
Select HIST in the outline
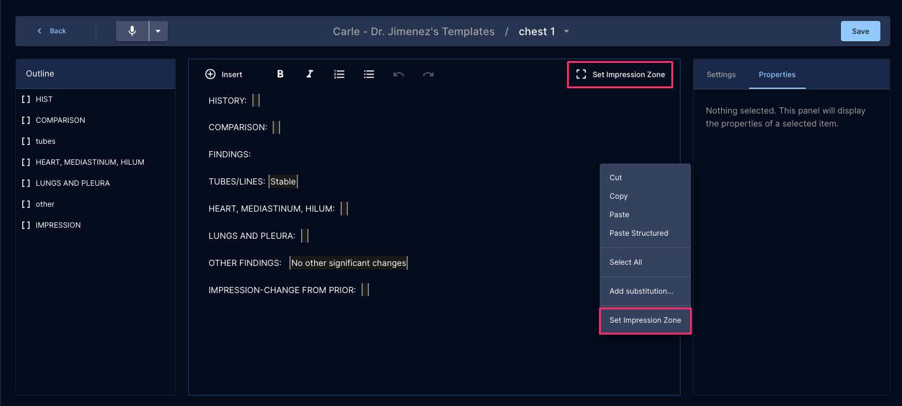point(96,99)
